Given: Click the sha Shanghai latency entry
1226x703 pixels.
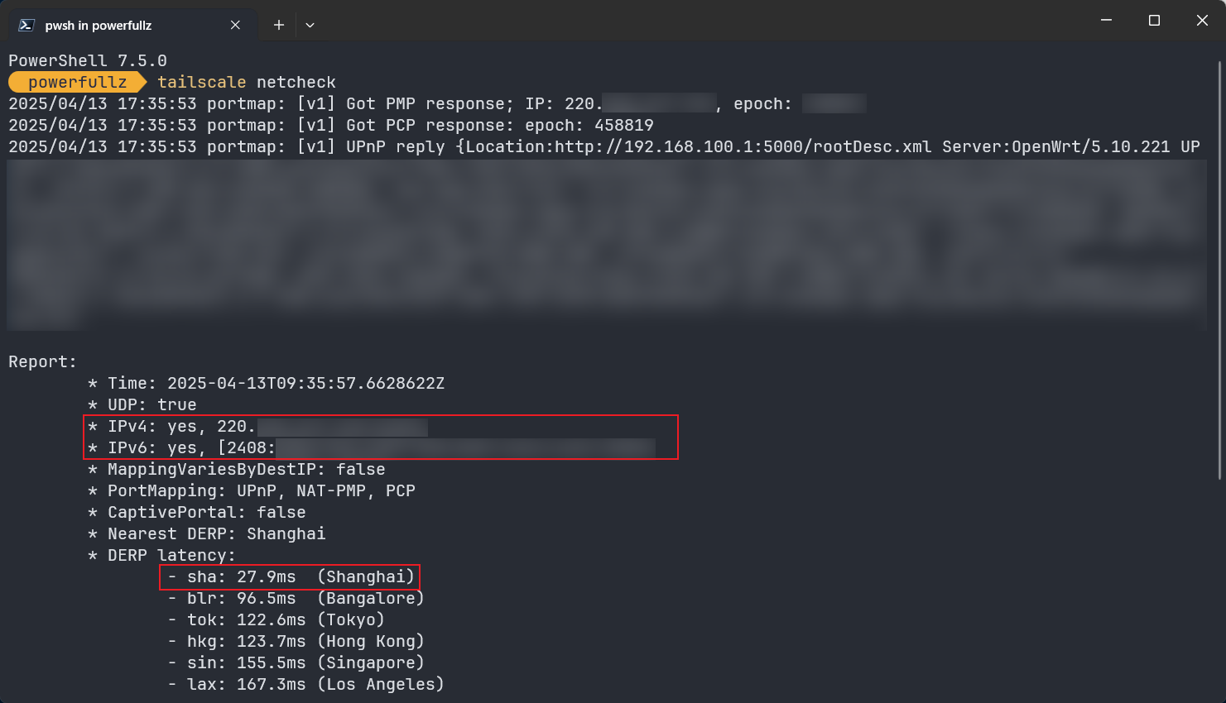Looking at the screenshot, I should point(290,576).
